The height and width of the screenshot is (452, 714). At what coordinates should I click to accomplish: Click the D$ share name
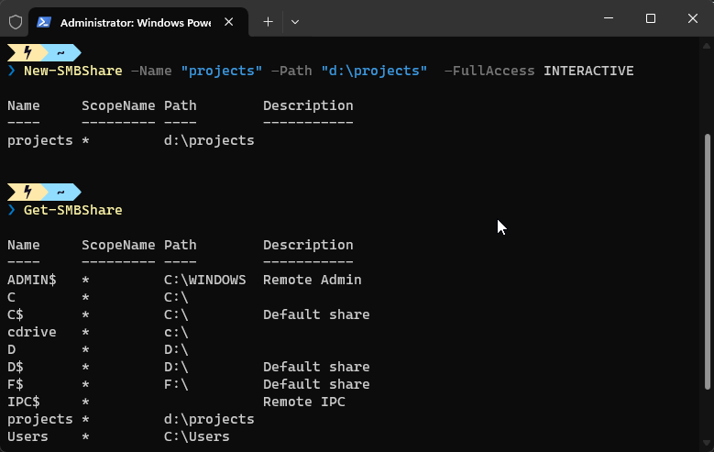click(16, 367)
